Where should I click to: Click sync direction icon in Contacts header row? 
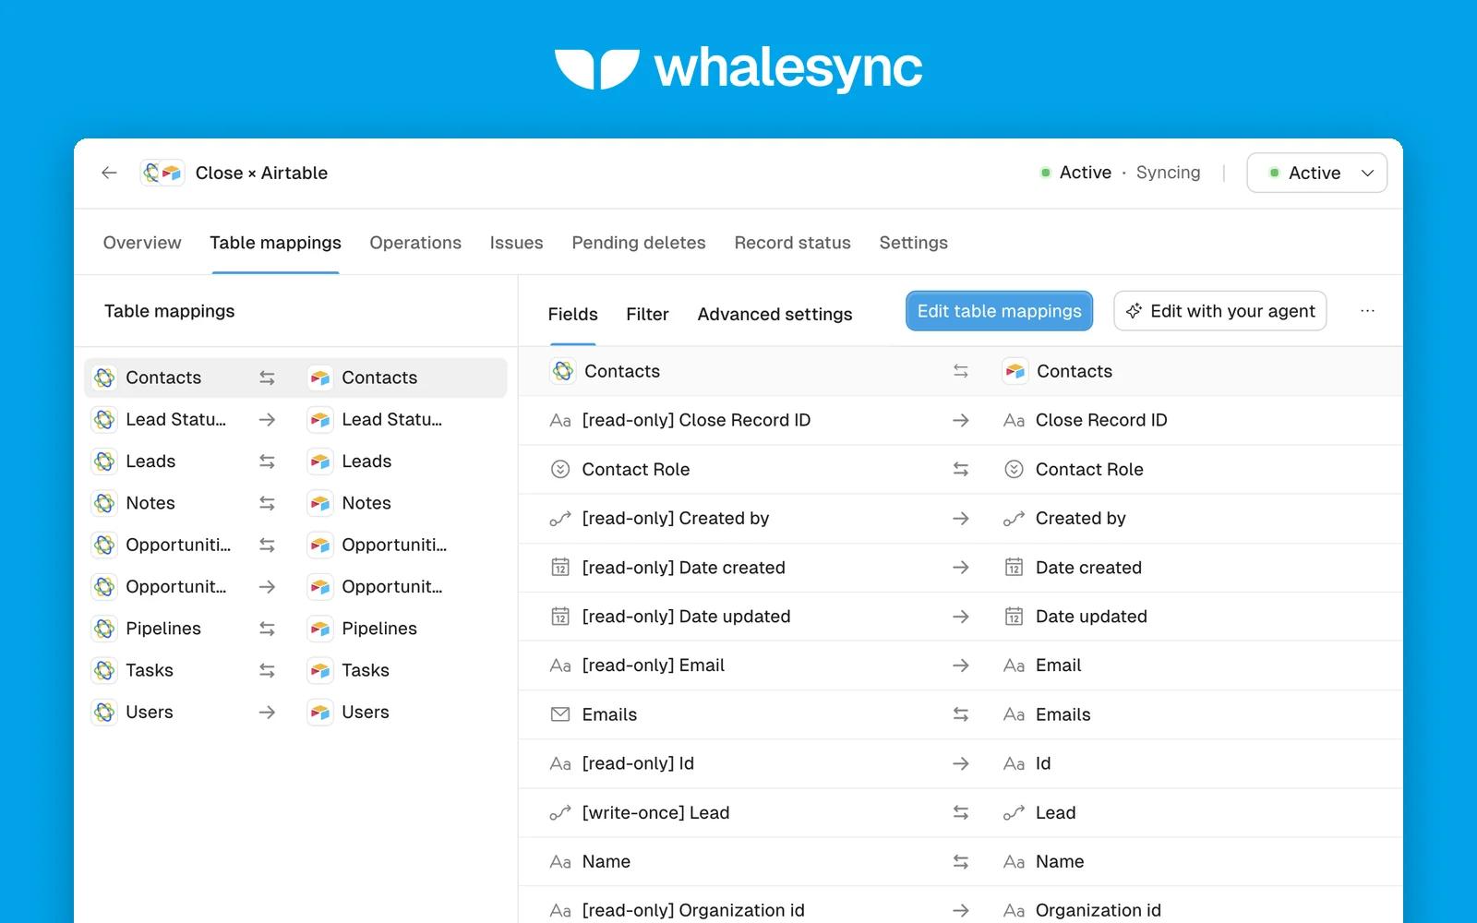[960, 371]
